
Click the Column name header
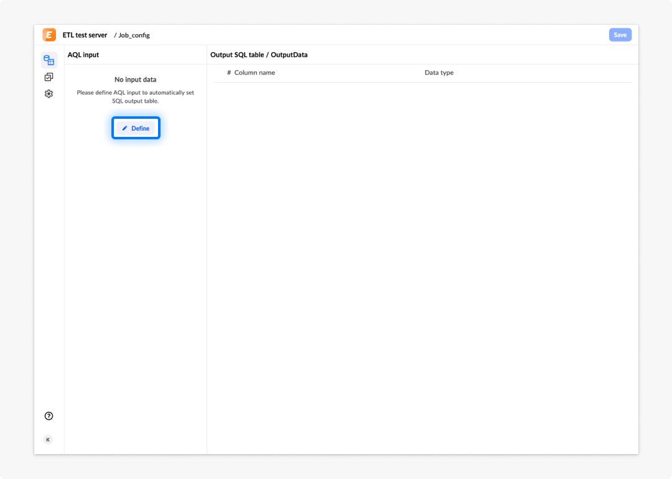[254, 72]
